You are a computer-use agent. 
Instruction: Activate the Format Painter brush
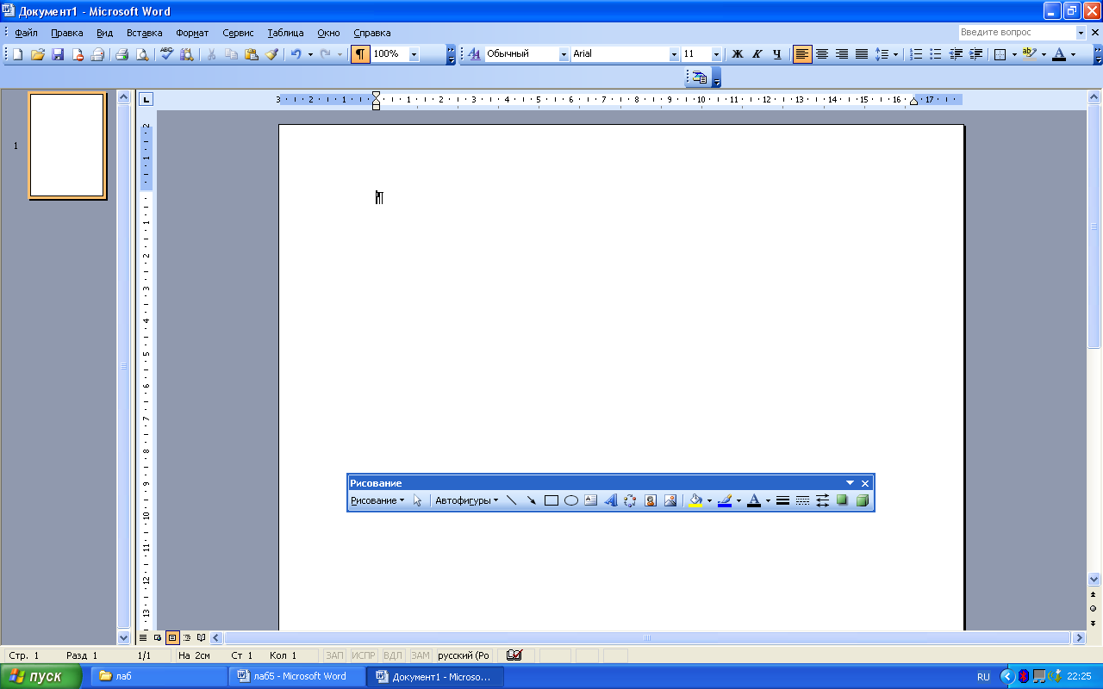[x=271, y=54]
